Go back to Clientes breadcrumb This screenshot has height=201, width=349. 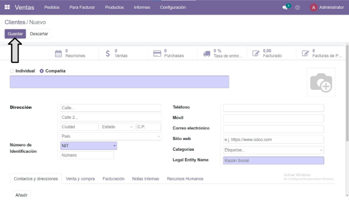[x=15, y=22]
